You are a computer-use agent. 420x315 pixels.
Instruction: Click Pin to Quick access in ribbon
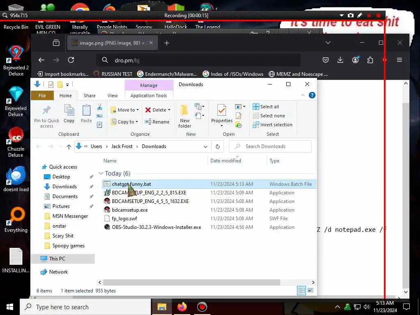47,116
